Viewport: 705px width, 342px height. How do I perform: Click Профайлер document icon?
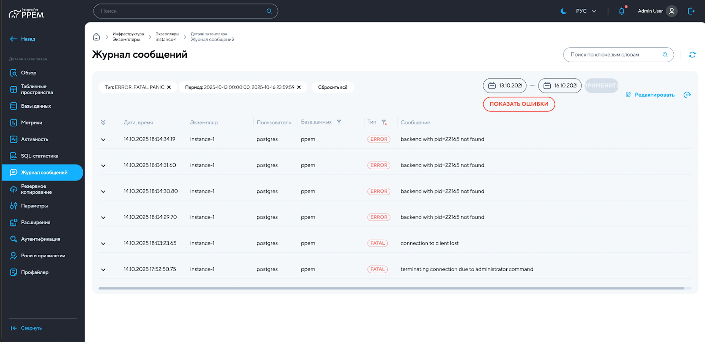(14, 272)
